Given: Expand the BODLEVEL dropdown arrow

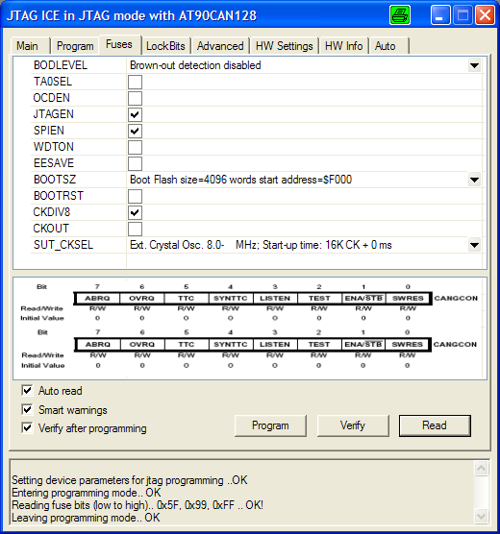Looking at the screenshot, I should 474,65.
